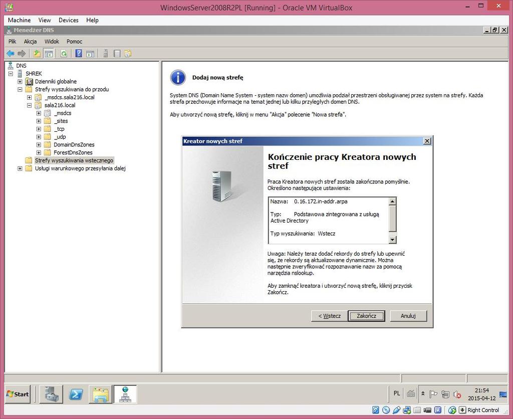This screenshot has width=513, height=419.
Task: Click the network tray icon
Action: pyautogui.click(x=445, y=394)
